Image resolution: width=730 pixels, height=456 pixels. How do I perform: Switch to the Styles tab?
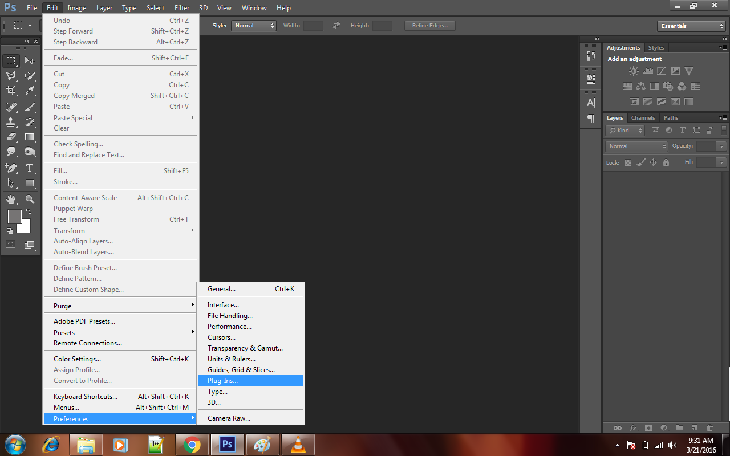click(x=656, y=48)
